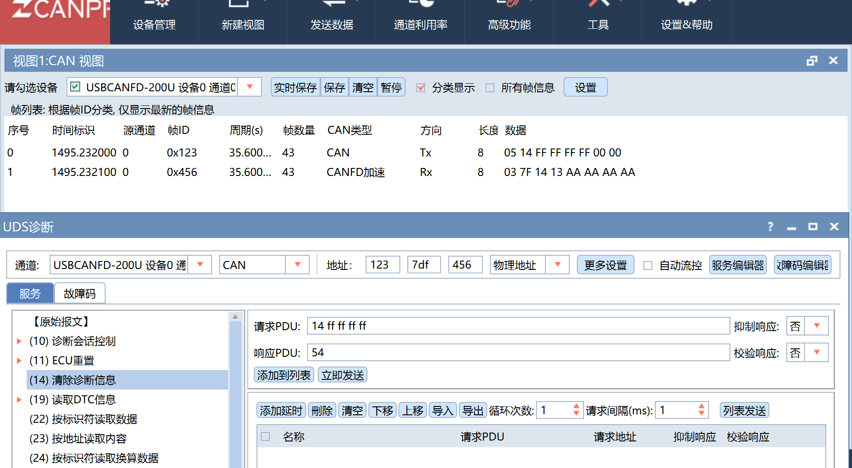Expand the (10) 诊断会话控制 tree node
This screenshot has width=852, height=468.
19,341
